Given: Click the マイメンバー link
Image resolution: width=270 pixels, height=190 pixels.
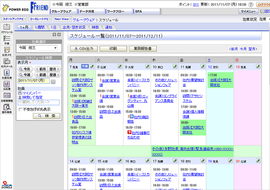Looking at the screenshot, I should pos(31,93).
